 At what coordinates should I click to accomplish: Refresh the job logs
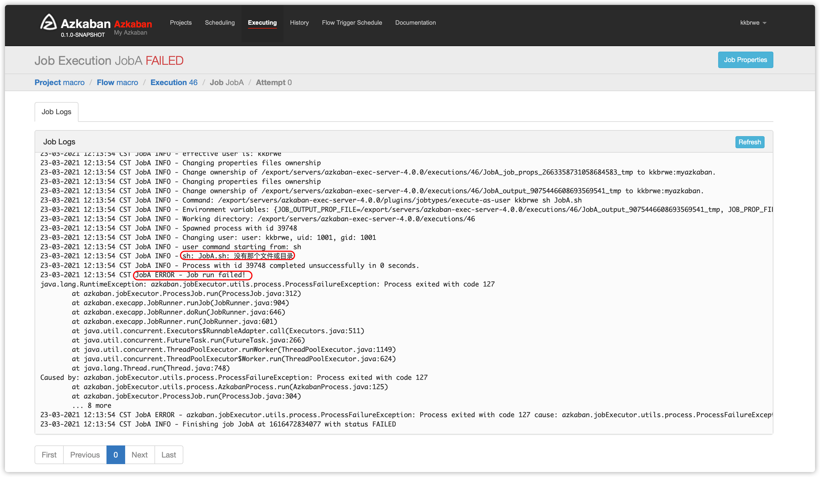(750, 142)
